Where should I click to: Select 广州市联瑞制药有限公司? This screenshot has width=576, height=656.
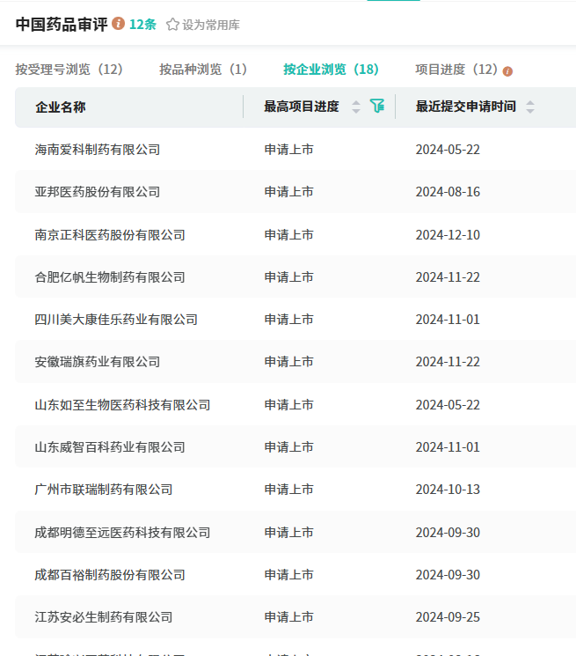click(104, 490)
